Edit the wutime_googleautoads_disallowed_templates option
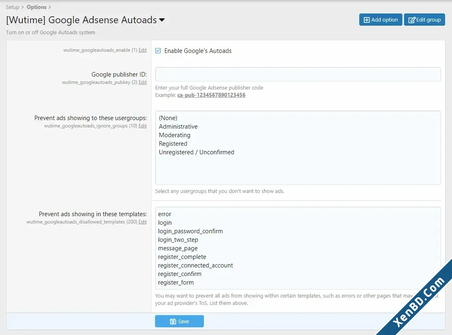The height and width of the screenshot is (335, 452). [x=142, y=222]
